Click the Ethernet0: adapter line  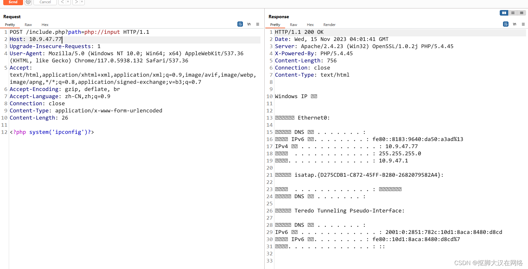pyautogui.click(x=303, y=118)
